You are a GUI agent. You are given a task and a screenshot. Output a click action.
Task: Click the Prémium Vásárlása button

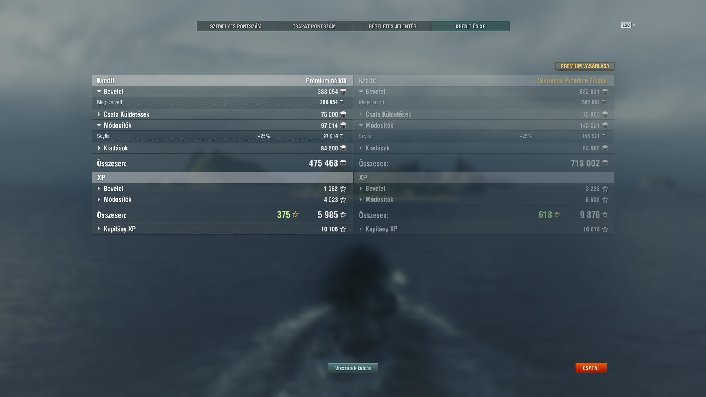click(x=585, y=66)
